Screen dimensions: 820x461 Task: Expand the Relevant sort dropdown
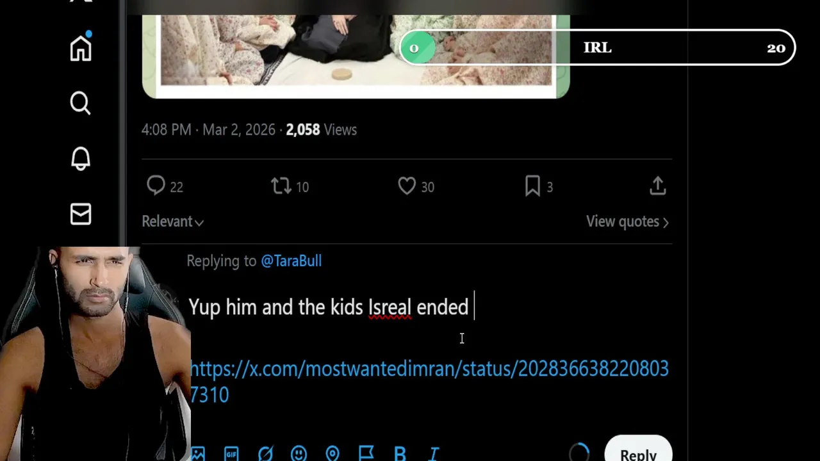click(x=173, y=222)
